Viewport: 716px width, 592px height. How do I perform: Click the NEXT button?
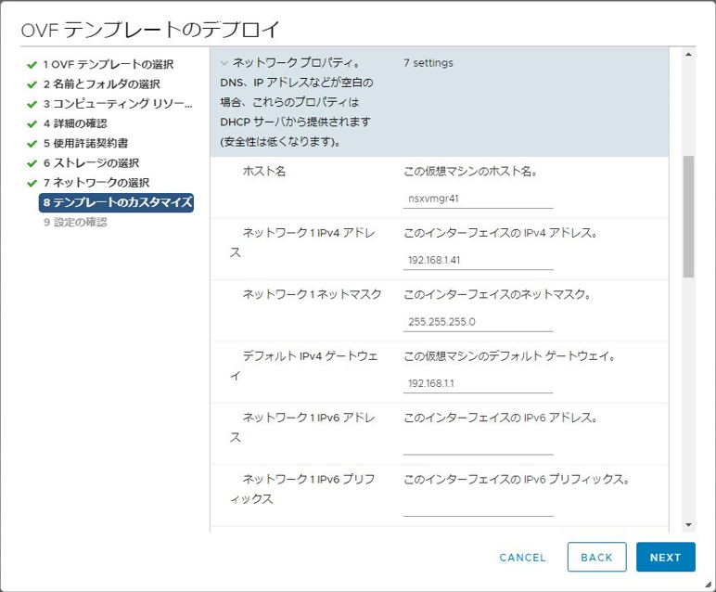[x=665, y=557]
